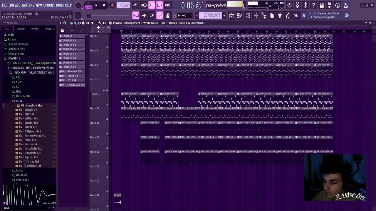Viewport: 376px width, 211px height.
Task: Open the project info page icon
Action: (272, 16)
